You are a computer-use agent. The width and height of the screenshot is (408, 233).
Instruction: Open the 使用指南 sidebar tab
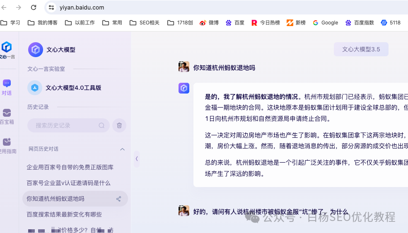tap(7, 146)
